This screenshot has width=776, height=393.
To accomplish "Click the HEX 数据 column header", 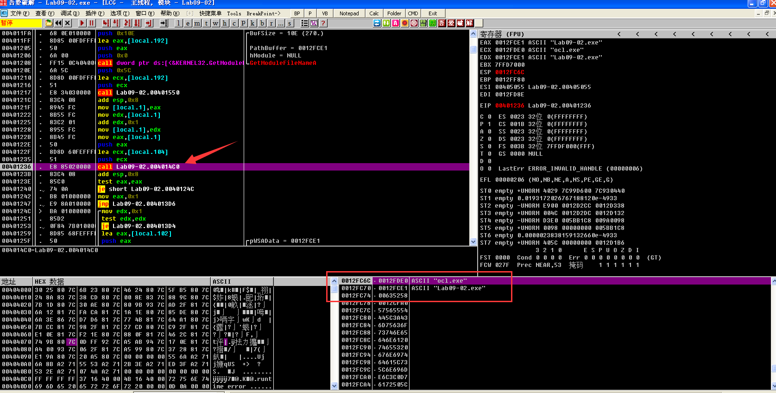I will click(122, 281).
